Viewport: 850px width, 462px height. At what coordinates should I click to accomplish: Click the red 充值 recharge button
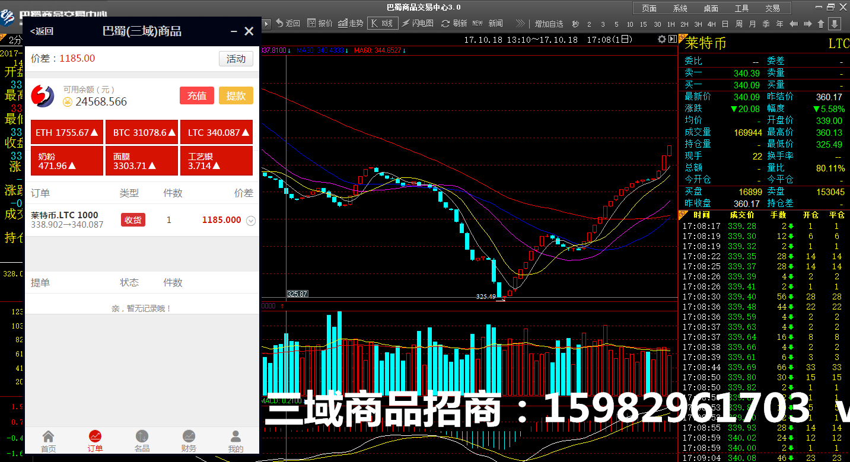click(x=197, y=95)
